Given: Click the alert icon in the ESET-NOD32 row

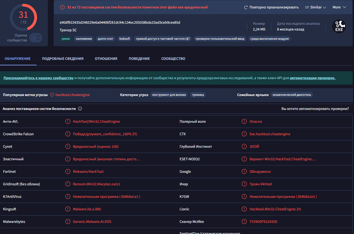Looking at the screenshot, I should [x=244, y=159].
